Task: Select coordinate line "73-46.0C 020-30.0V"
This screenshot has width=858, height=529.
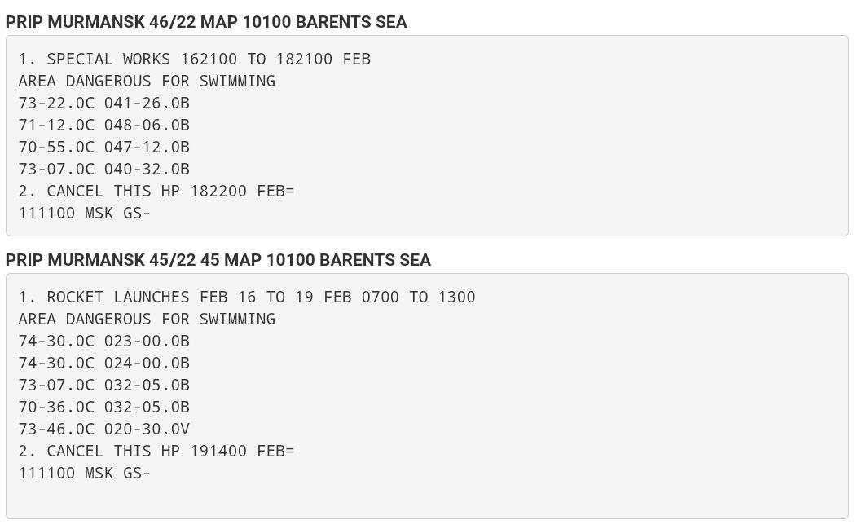Action: coord(103,430)
